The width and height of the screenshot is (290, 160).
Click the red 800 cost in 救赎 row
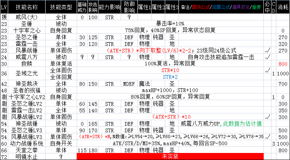[283, 64]
